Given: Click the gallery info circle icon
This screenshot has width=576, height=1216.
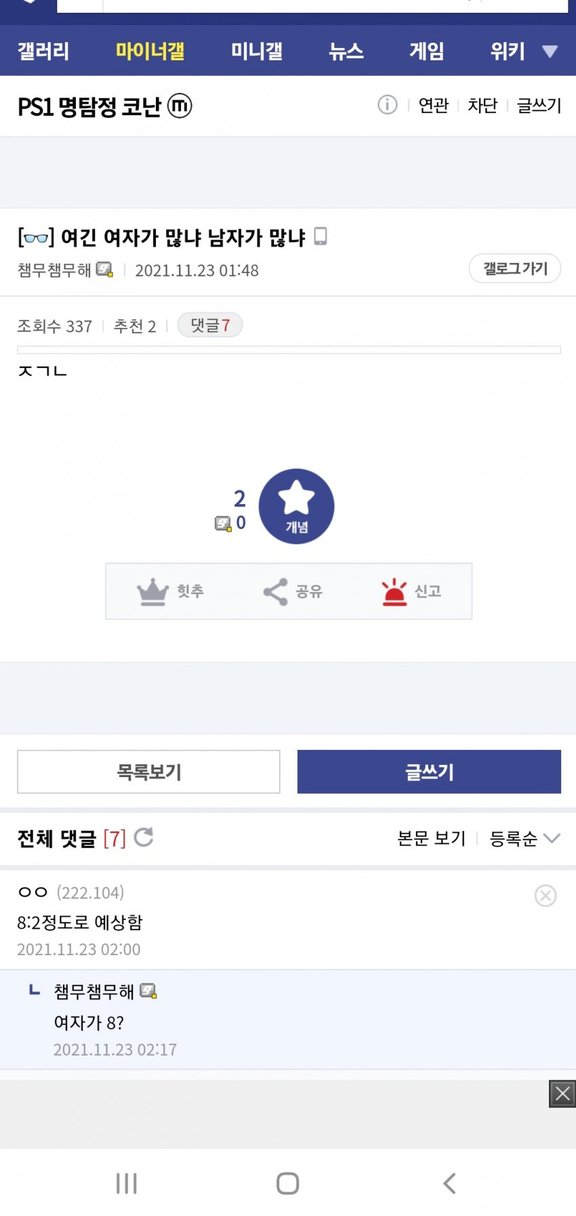Looking at the screenshot, I should click(x=388, y=105).
